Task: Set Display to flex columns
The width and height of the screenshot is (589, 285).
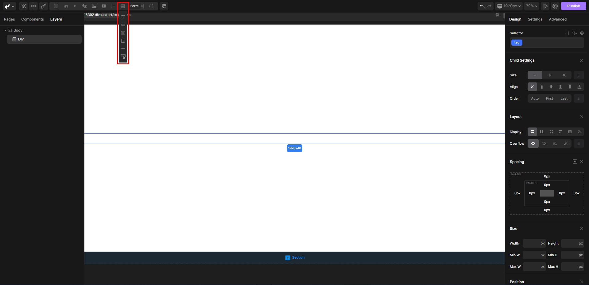Action: click(x=542, y=132)
